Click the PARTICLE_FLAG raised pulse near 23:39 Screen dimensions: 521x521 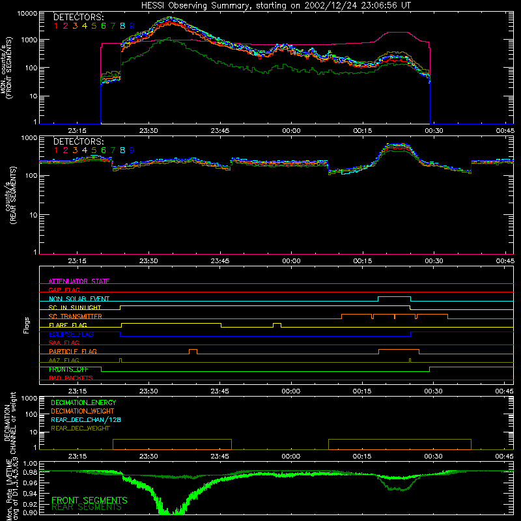[x=193, y=352]
